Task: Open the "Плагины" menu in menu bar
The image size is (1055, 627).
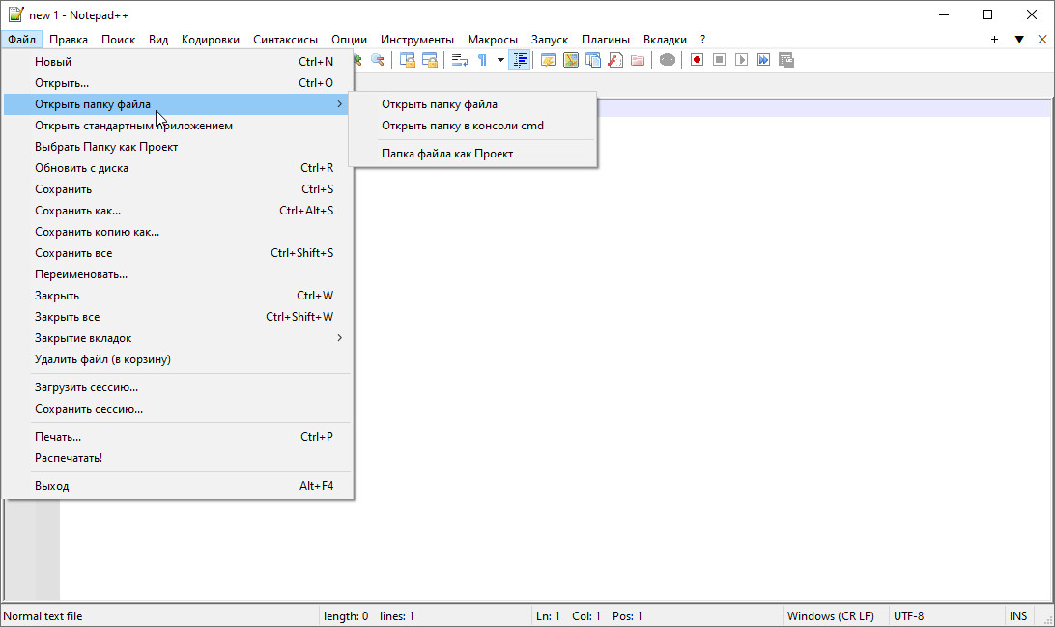Action: click(x=606, y=40)
